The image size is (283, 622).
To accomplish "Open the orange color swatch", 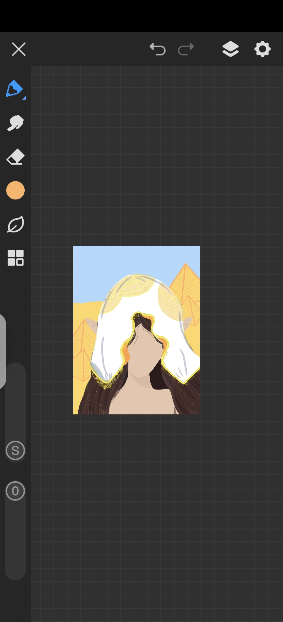I will (15, 190).
